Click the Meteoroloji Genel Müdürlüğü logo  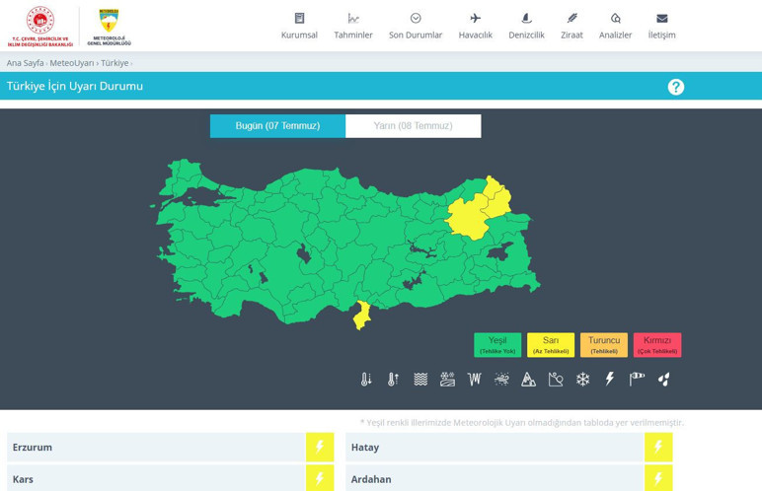tap(109, 28)
